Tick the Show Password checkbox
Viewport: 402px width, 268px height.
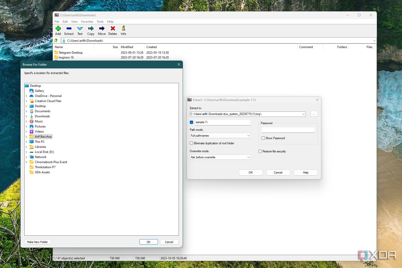263,138
